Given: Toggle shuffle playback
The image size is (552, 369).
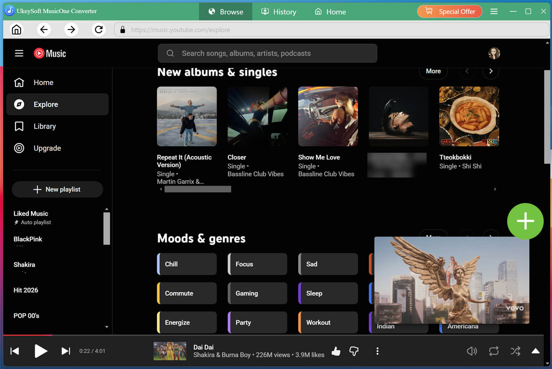Looking at the screenshot, I should click(x=515, y=351).
